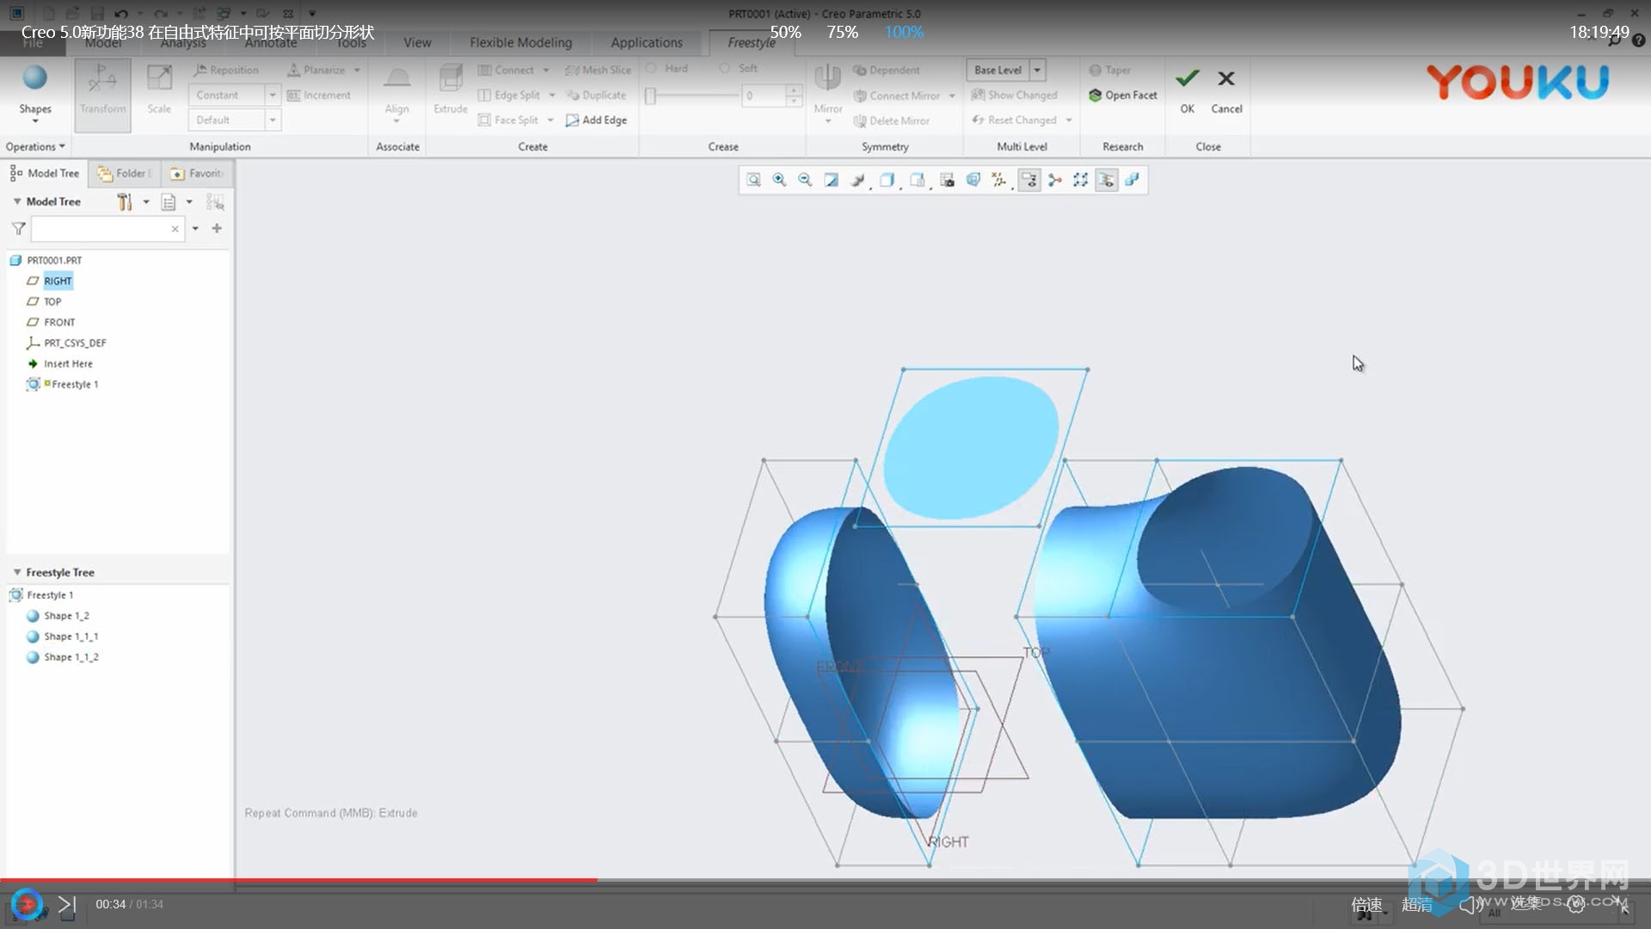
Task: Click the Align tool
Action: (396, 94)
